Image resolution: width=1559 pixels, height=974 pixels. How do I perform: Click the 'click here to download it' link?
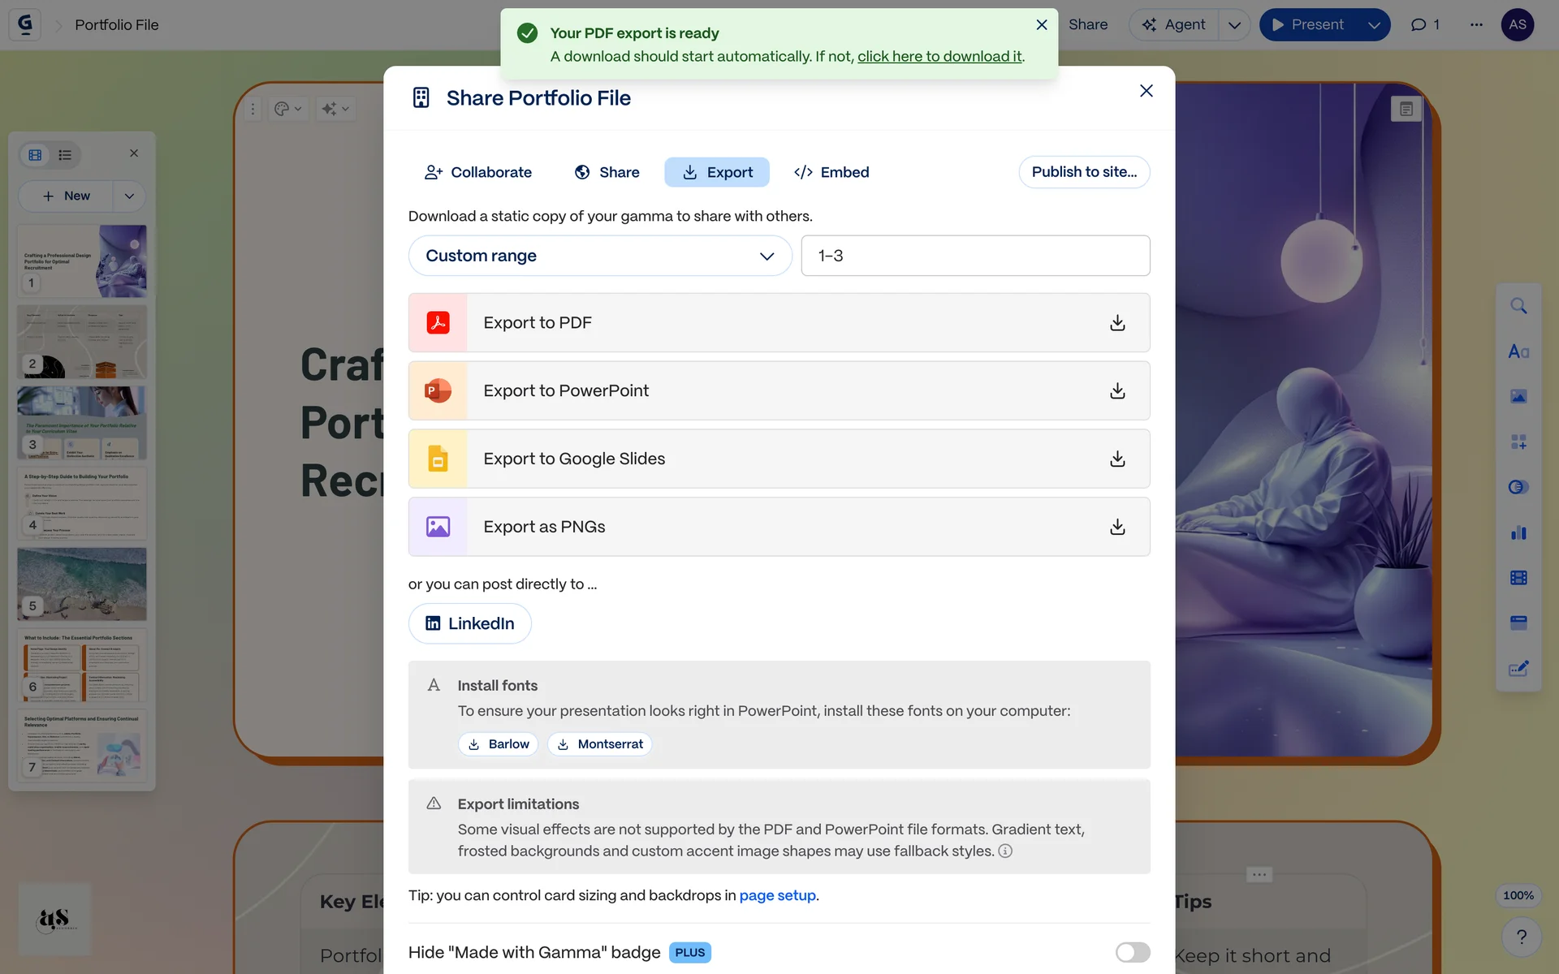tap(939, 57)
